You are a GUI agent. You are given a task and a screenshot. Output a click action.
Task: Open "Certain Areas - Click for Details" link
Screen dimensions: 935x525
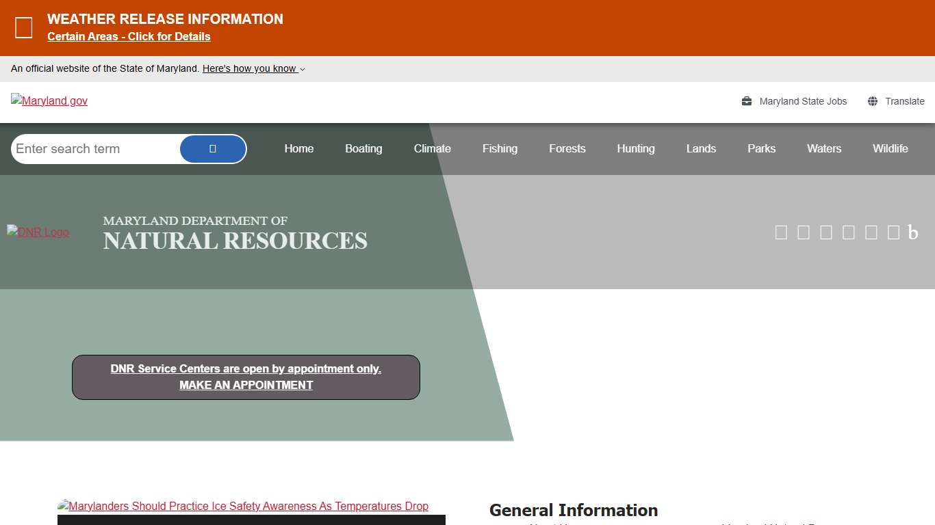129,36
